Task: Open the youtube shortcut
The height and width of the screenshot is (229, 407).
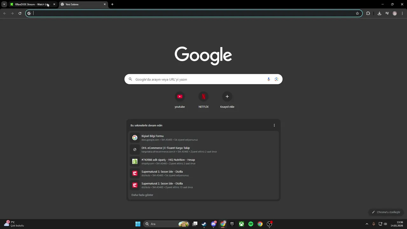Action: coord(180,100)
